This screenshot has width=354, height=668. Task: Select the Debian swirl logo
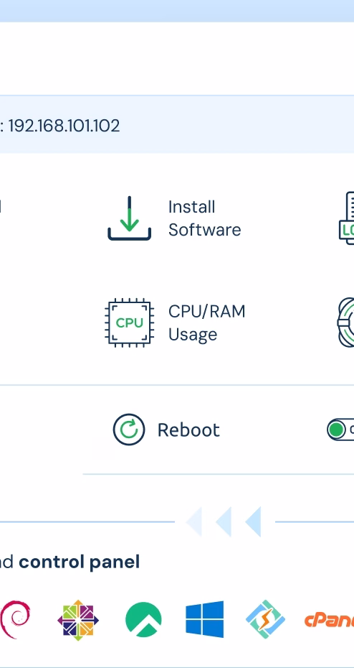pyautogui.click(x=15, y=619)
